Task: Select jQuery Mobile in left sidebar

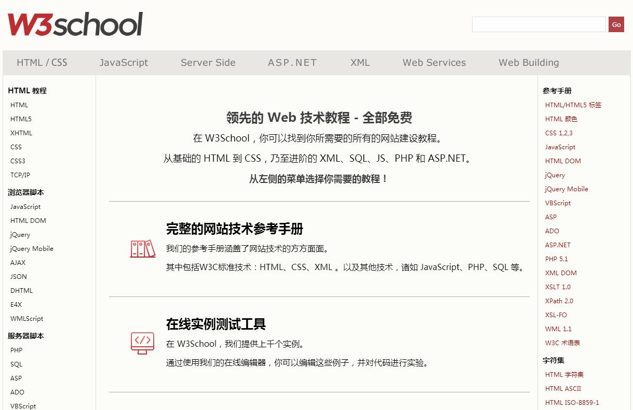Action: [32, 249]
